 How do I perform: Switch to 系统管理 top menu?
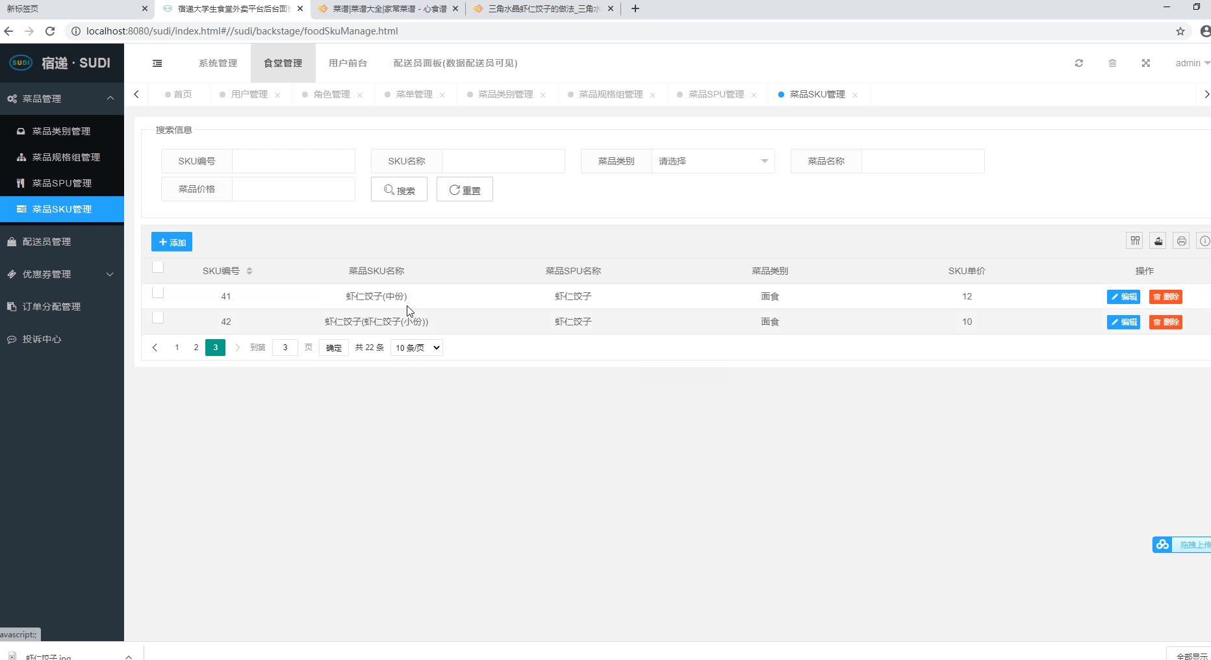click(x=218, y=63)
